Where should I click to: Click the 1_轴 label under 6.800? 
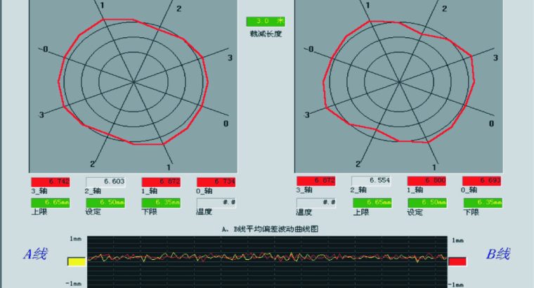click(415, 190)
